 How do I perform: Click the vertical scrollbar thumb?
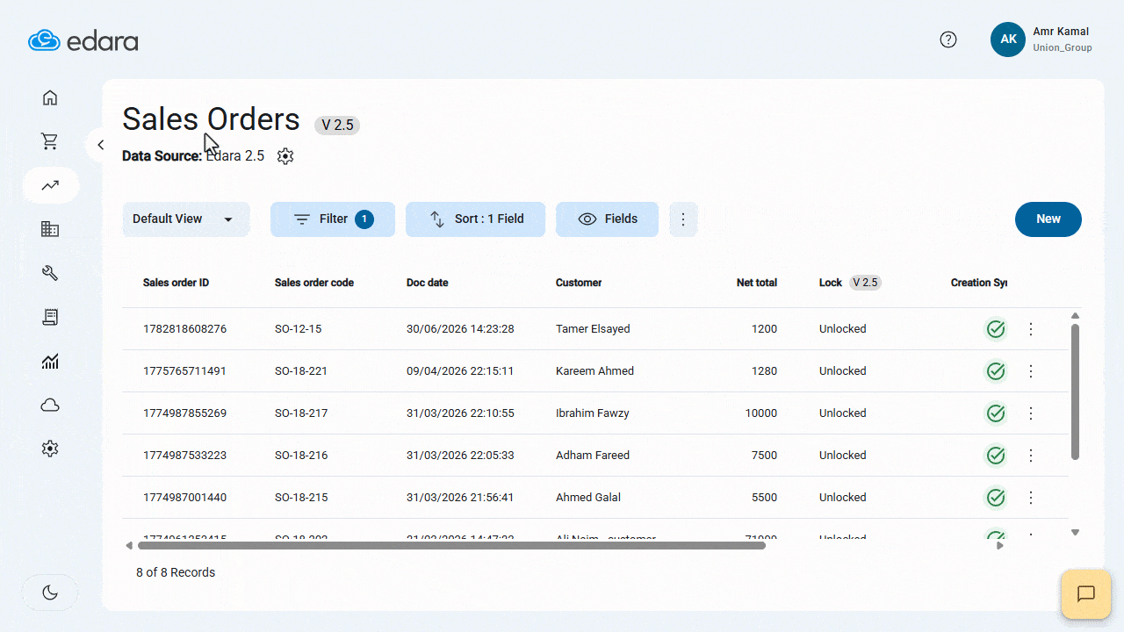(1075, 391)
